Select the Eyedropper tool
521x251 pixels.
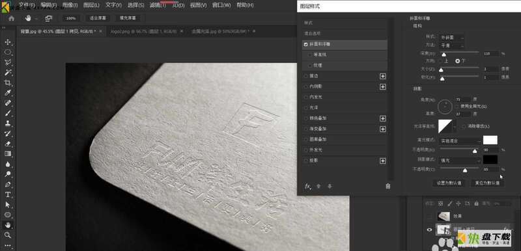(x=8, y=92)
